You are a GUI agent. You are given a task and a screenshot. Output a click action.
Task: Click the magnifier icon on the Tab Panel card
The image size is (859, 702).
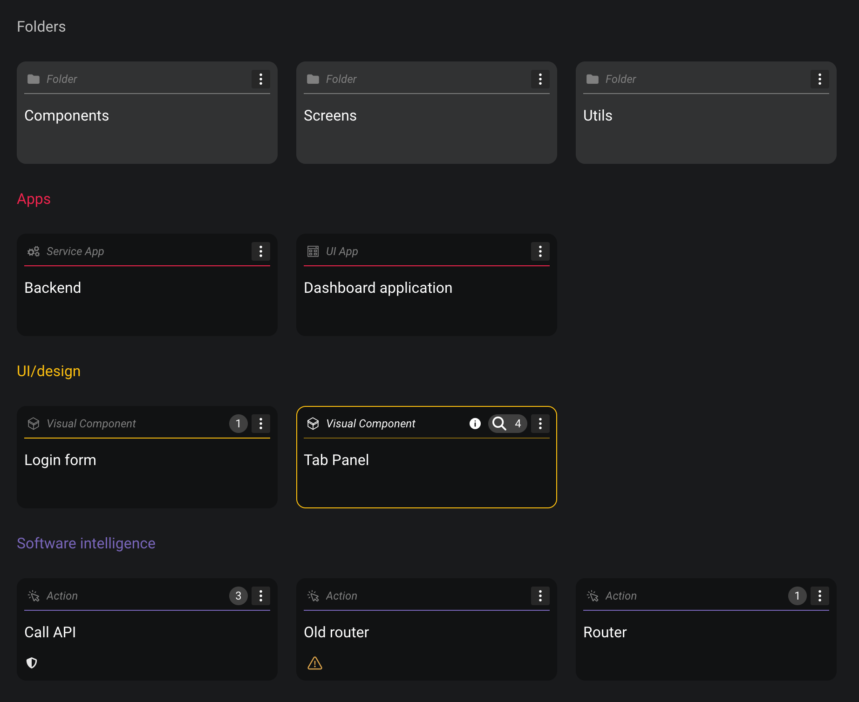pyautogui.click(x=499, y=424)
